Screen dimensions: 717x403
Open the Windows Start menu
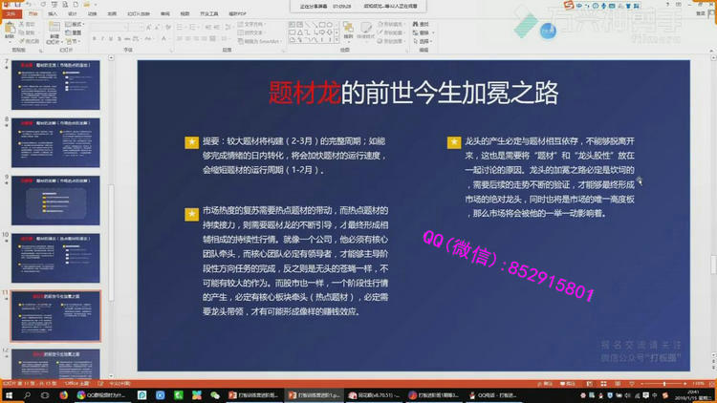8,394
